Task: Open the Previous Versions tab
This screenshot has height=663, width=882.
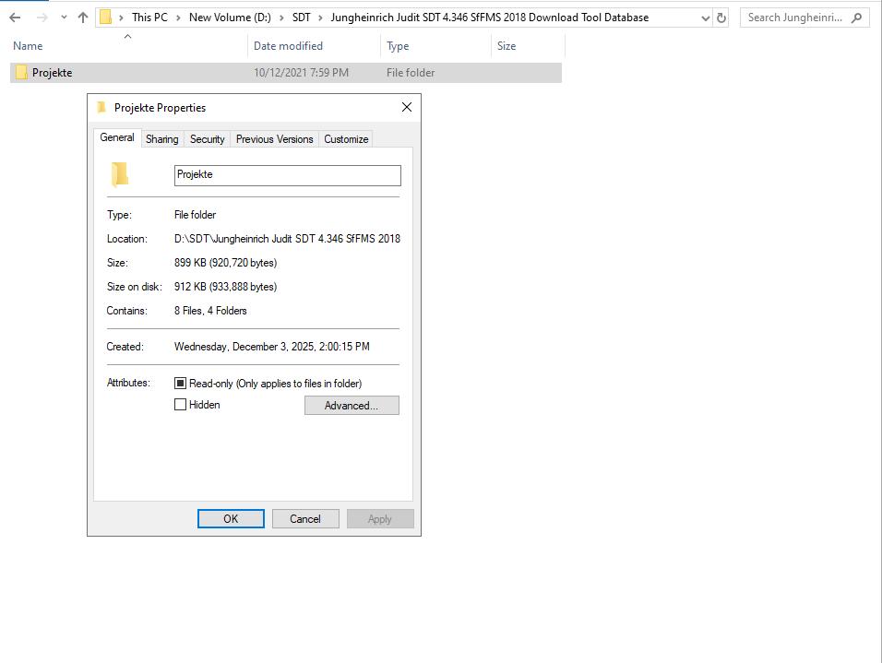Action: [x=274, y=138]
